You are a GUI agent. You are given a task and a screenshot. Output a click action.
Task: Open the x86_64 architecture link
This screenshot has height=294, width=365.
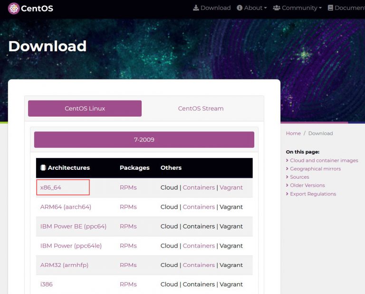[51, 188]
